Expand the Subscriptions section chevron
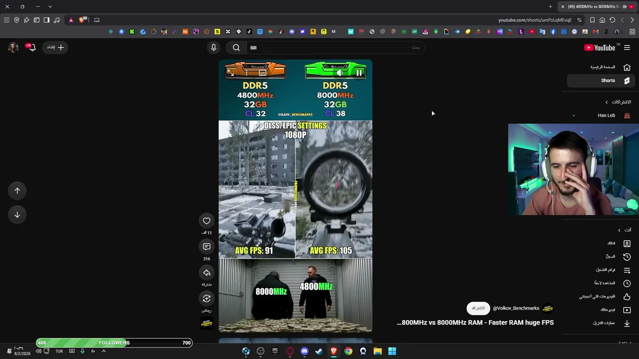This screenshot has width=639, height=359. [607, 102]
